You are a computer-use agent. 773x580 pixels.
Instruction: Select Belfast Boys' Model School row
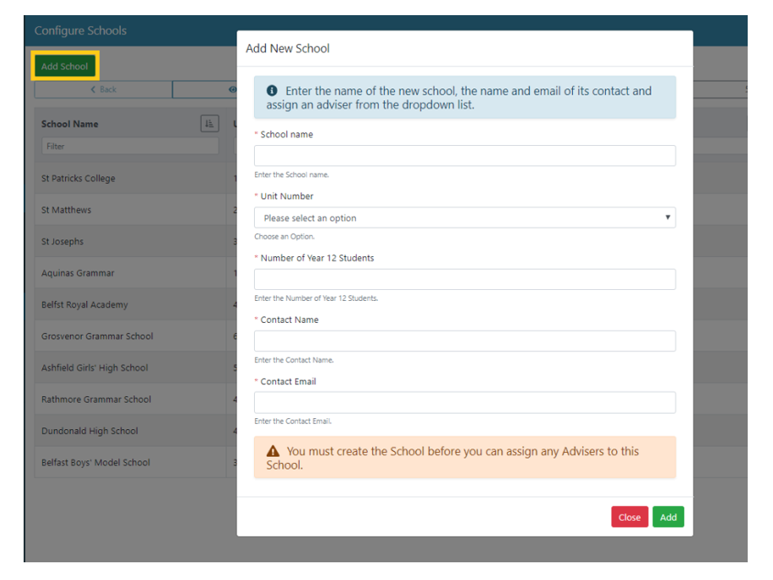pos(136,462)
